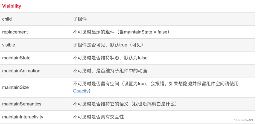This screenshot has width=257, height=124.
Task: Select the maintainSize property cell
Action: tap(35, 87)
